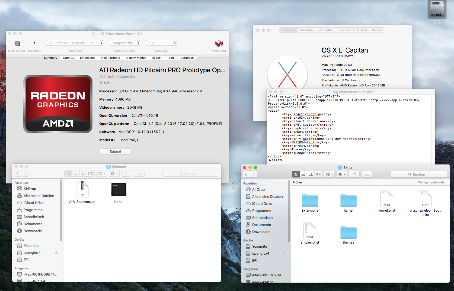The height and width of the screenshot is (291, 454).
Task: Eject openglex4 in Extra window sidebar
Action: [284, 253]
